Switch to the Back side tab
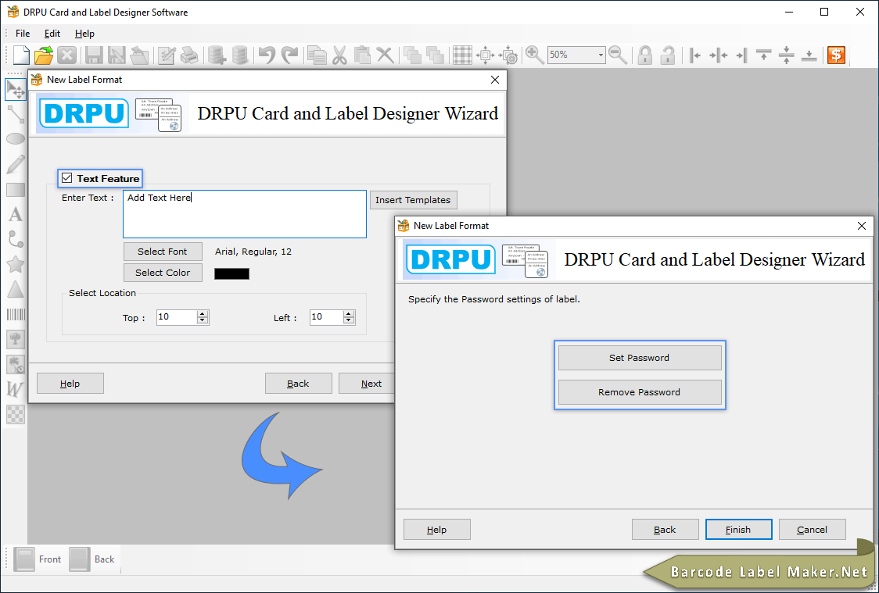The height and width of the screenshot is (593, 879). (x=93, y=559)
